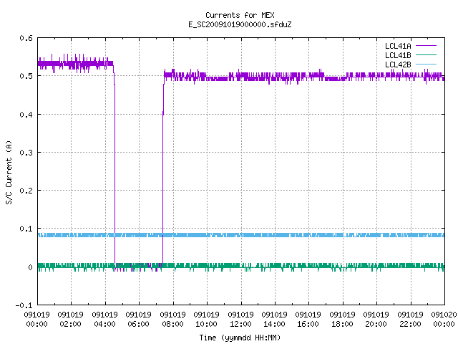Viewport: 458px width, 344px height.
Task: Click the chart title 'Currents for MEX'
Action: 240,15
